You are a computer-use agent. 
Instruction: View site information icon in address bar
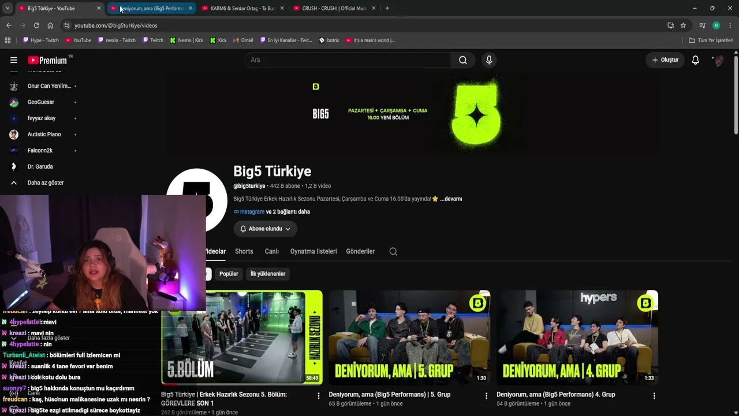click(x=67, y=25)
